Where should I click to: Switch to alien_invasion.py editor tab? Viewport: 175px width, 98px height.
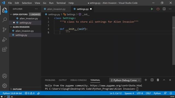(x=56, y=9)
